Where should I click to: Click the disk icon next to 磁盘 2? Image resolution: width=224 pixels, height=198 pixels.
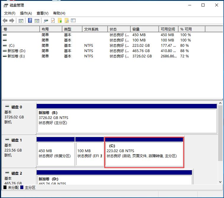[x=7, y=173]
